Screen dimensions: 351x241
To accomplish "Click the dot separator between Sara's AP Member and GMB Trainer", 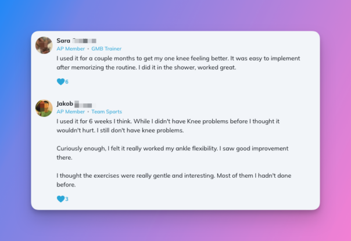I will 88,49.
